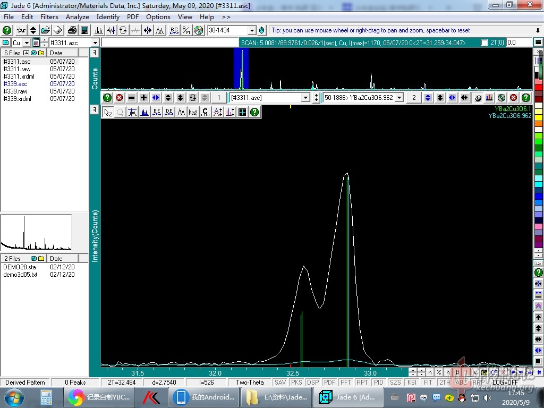The image size is (544, 408).
Task: Click the Erase tool icon
Action: tap(58, 30)
